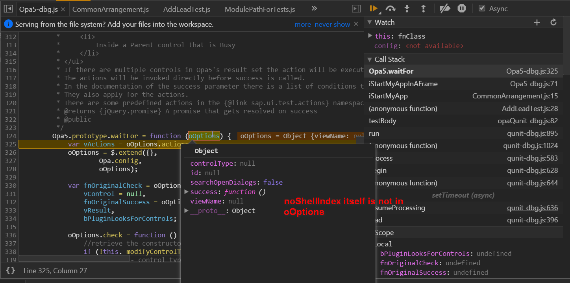Screen dimensions: 570x283
Task: Refresh watch expressions
Action: 553,22
